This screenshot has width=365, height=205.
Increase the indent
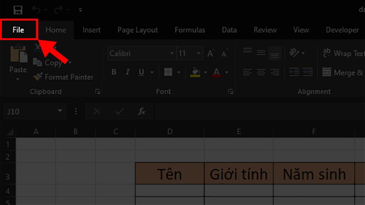pos(308,72)
